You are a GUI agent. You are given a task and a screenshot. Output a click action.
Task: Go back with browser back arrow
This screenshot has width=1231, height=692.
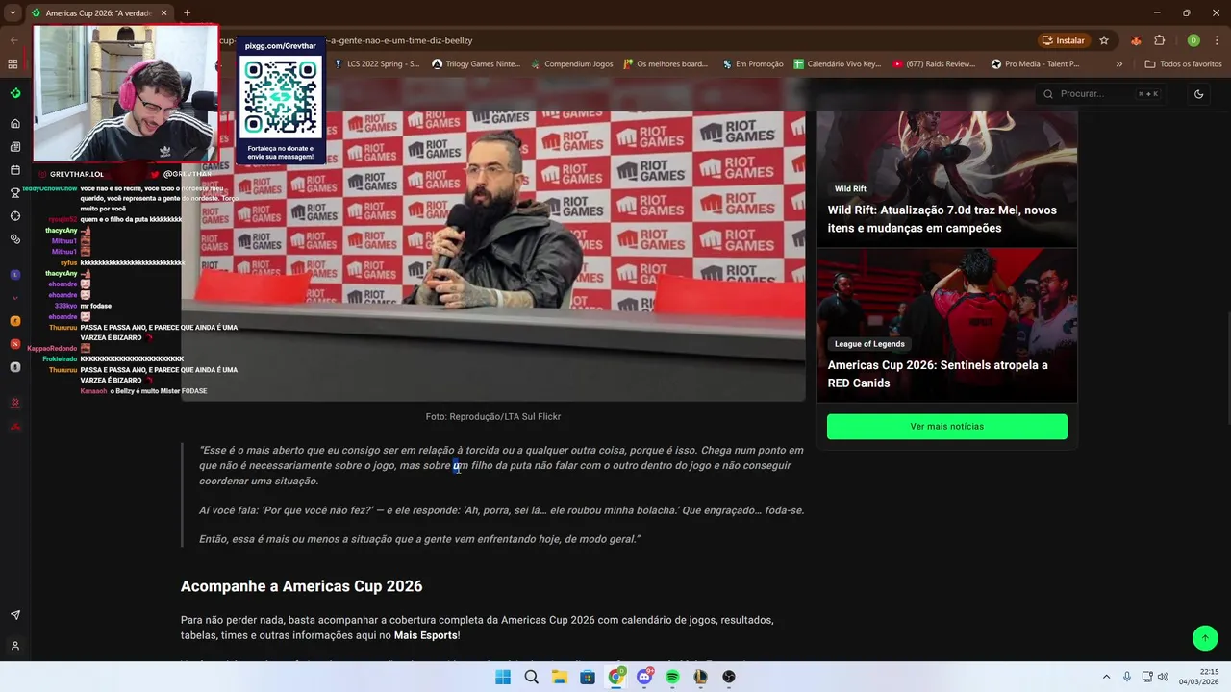(13, 40)
